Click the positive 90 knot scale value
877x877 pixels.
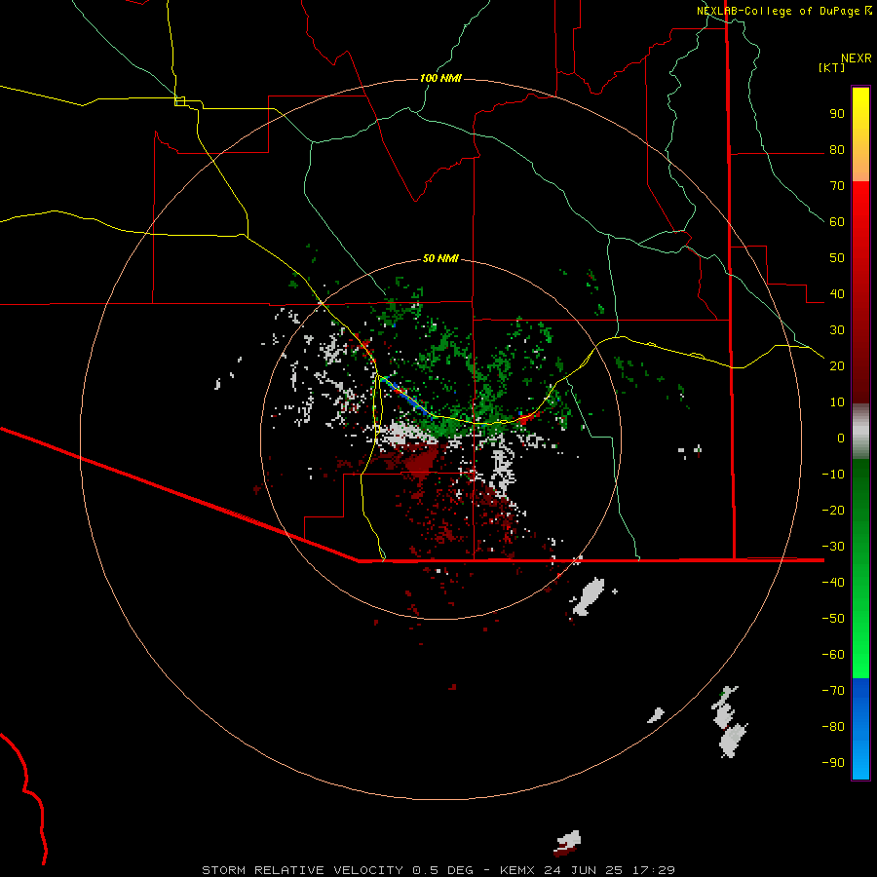837,114
